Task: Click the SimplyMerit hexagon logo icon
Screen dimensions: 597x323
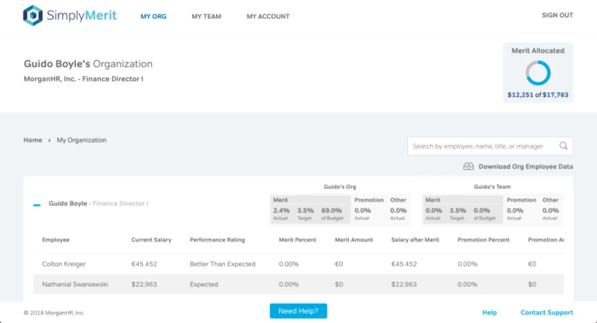Action: (x=33, y=15)
